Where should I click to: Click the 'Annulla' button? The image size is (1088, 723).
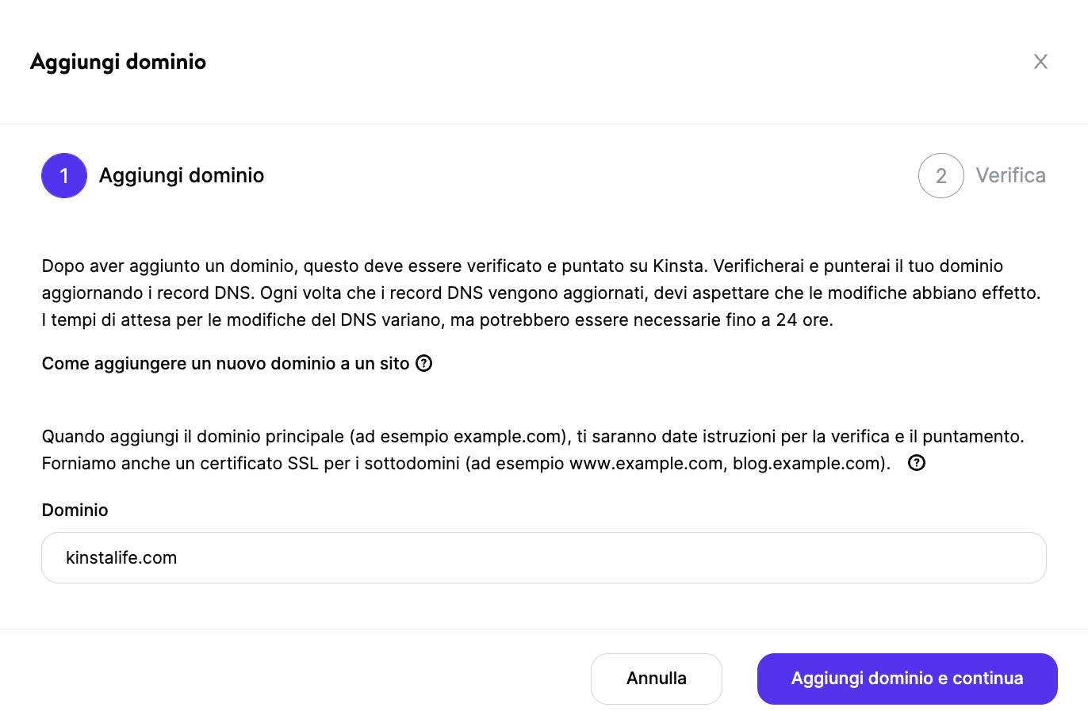pos(656,679)
